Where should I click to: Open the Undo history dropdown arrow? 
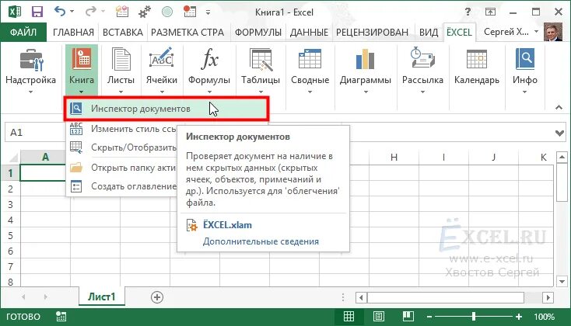72,12
